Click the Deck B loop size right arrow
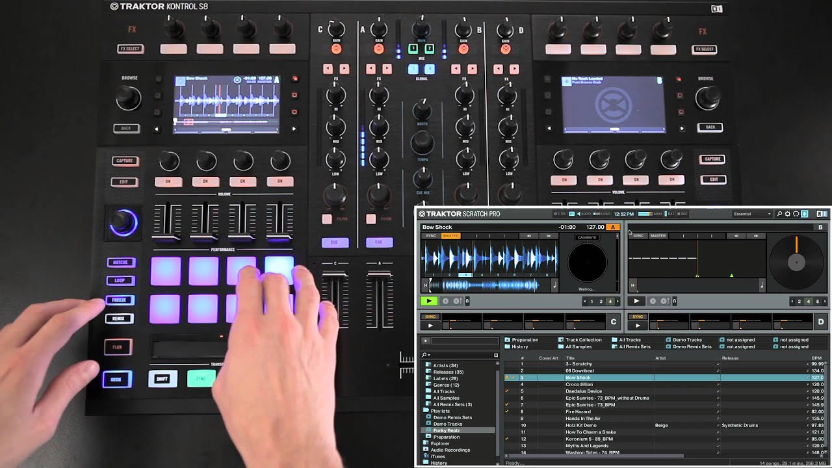 click(825, 301)
